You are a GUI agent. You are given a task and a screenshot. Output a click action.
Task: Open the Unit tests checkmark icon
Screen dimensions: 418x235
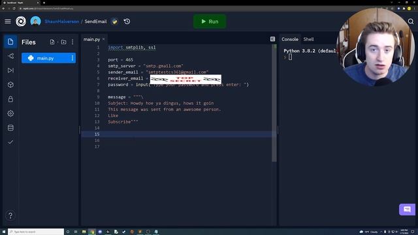pos(10,142)
